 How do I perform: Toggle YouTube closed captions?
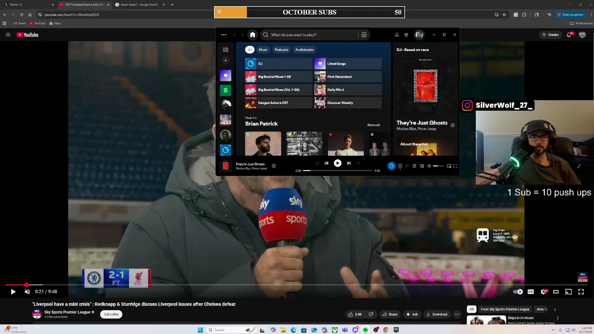[530, 292]
